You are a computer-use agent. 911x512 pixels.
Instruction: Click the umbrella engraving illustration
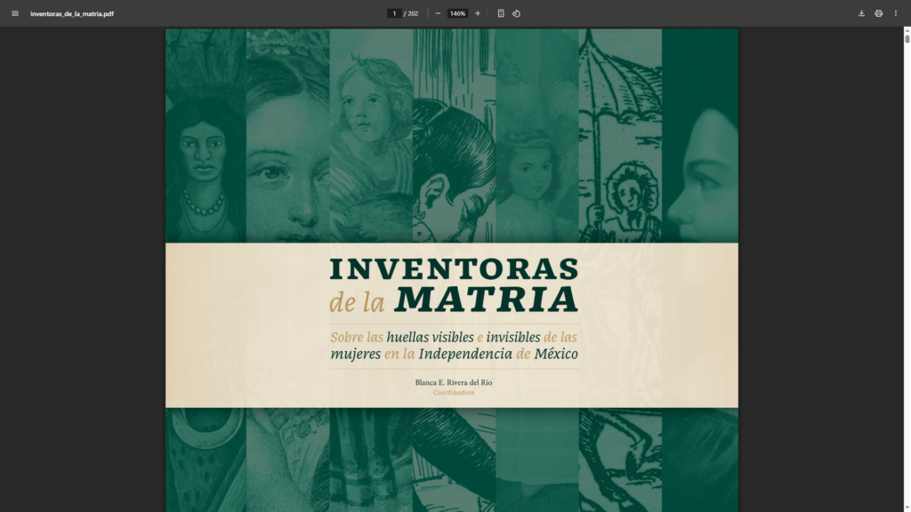tap(620, 136)
